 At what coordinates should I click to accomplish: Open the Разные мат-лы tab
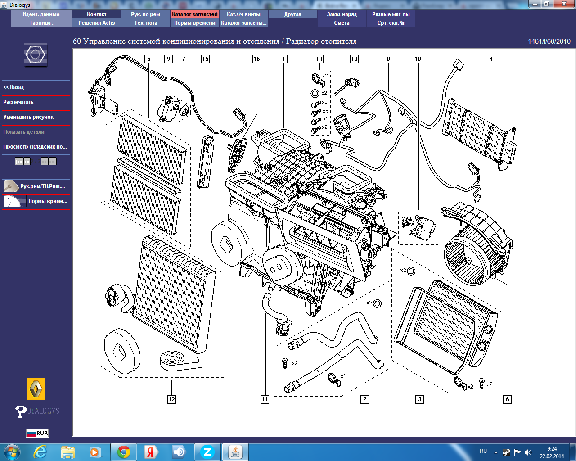point(391,14)
